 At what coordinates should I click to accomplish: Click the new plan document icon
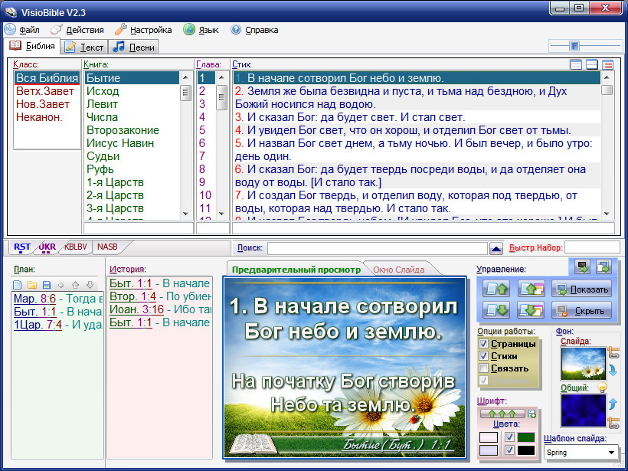click(18, 285)
